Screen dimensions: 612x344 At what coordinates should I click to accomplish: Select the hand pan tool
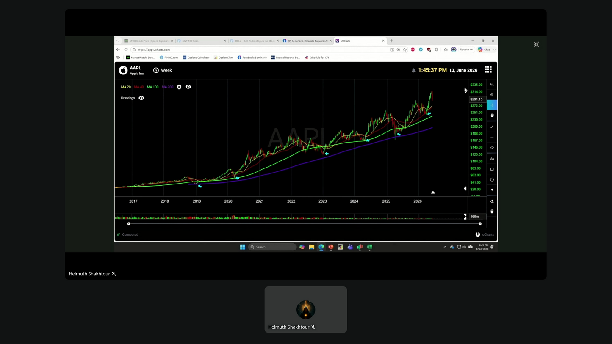point(492,116)
